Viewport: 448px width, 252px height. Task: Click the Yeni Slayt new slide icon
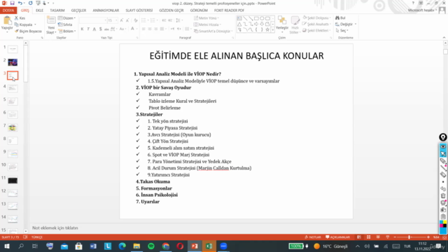click(51, 20)
